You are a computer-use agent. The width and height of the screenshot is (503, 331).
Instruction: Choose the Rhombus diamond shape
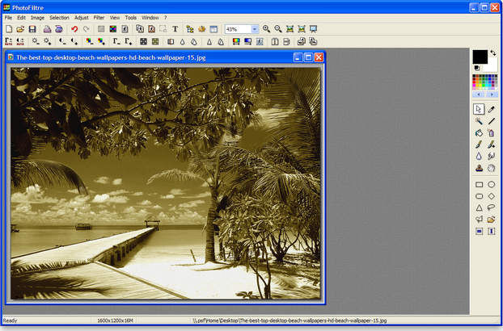[491, 196]
